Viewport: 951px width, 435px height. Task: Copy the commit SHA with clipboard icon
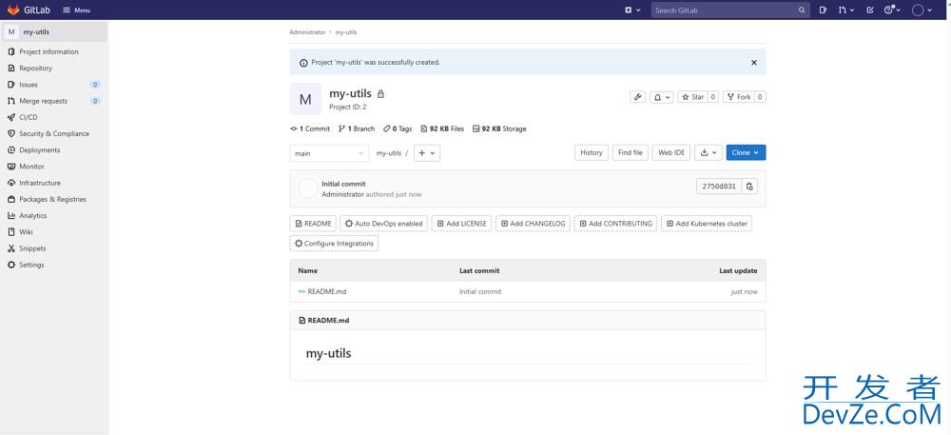pyautogui.click(x=749, y=187)
